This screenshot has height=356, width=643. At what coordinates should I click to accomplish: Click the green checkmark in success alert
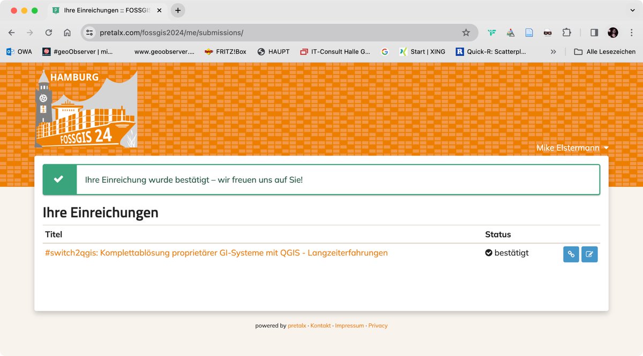[x=59, y=180]
